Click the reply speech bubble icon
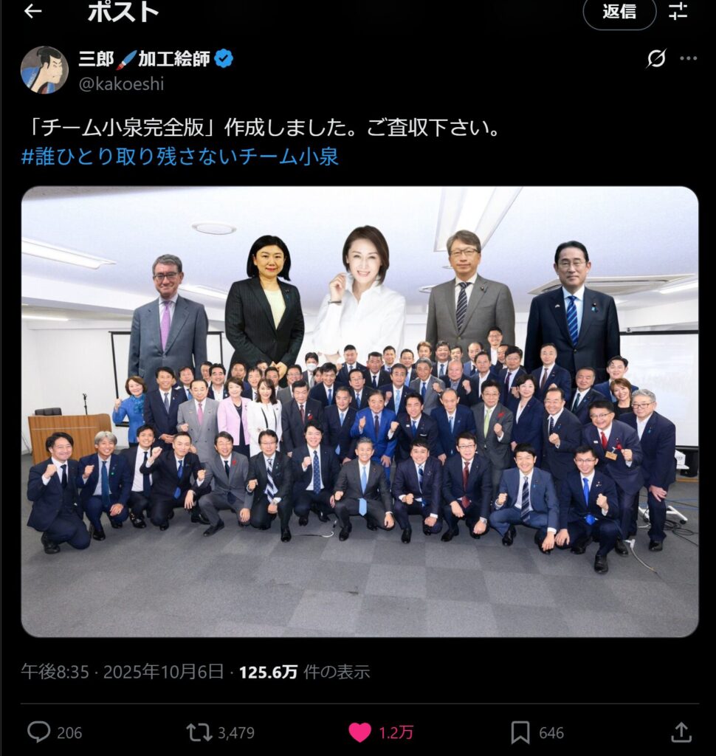The height and width of the screenshot is (756, 716). tap(38, 732)
